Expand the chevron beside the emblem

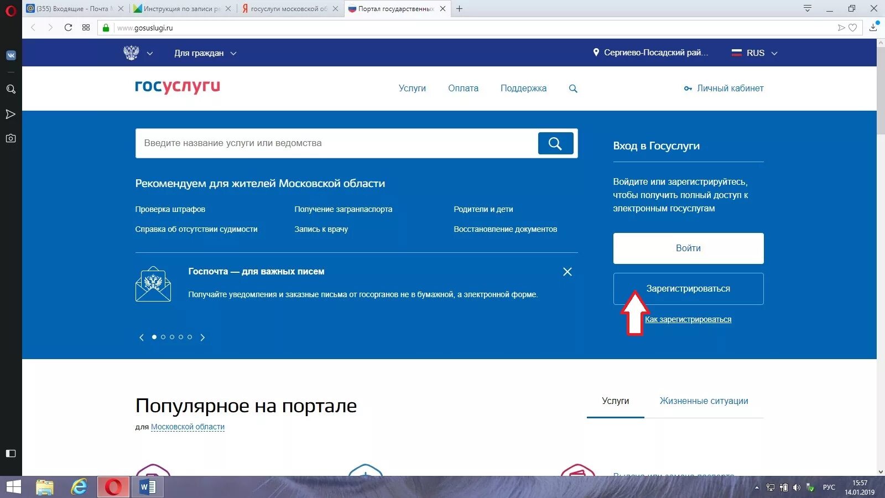coord(149,54)
